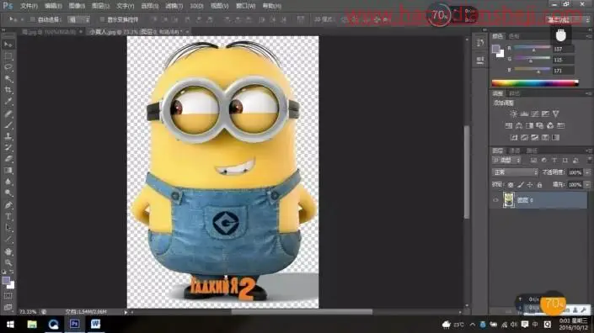Toggle Quick Mask mode icon
This screenshot has height=333, width=594.
8,296
